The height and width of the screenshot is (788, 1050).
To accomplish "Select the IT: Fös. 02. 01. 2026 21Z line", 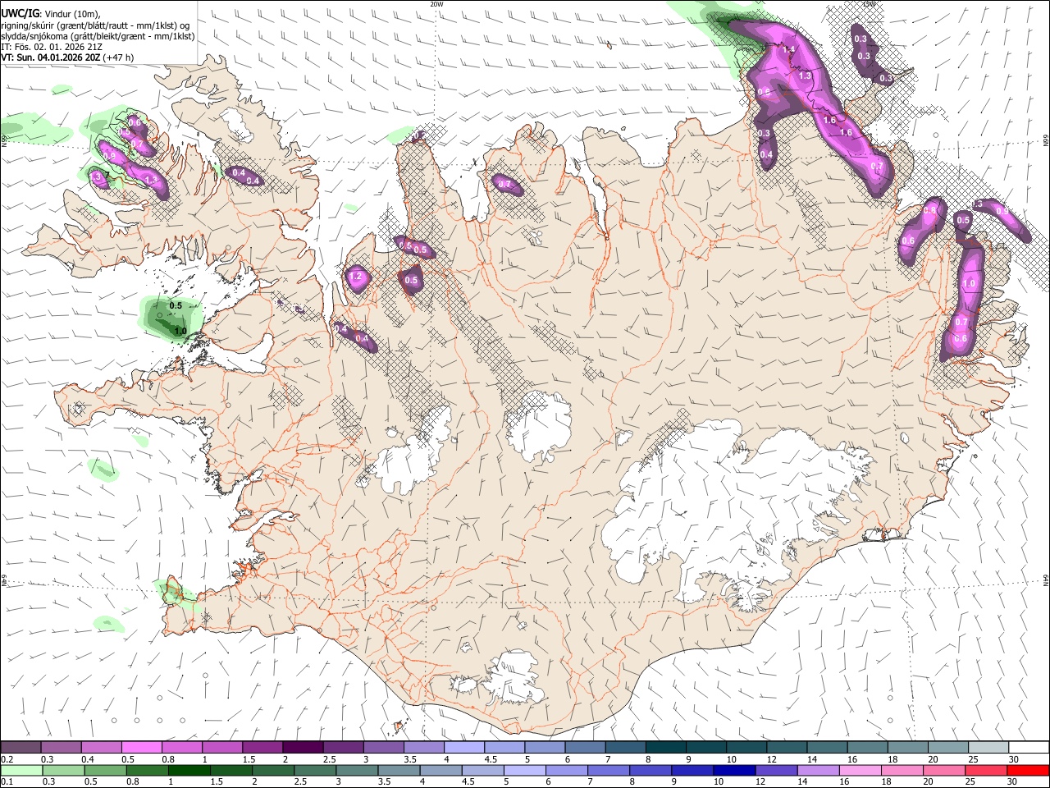I will coord(51,47).
